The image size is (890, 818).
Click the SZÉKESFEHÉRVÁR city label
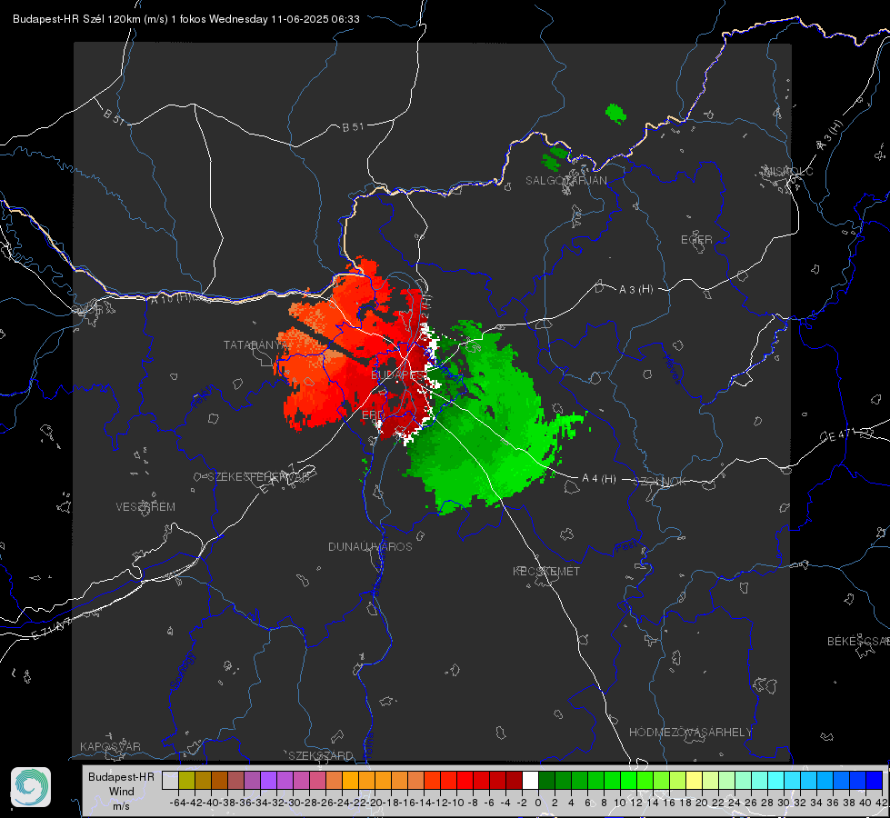(258, 477)
